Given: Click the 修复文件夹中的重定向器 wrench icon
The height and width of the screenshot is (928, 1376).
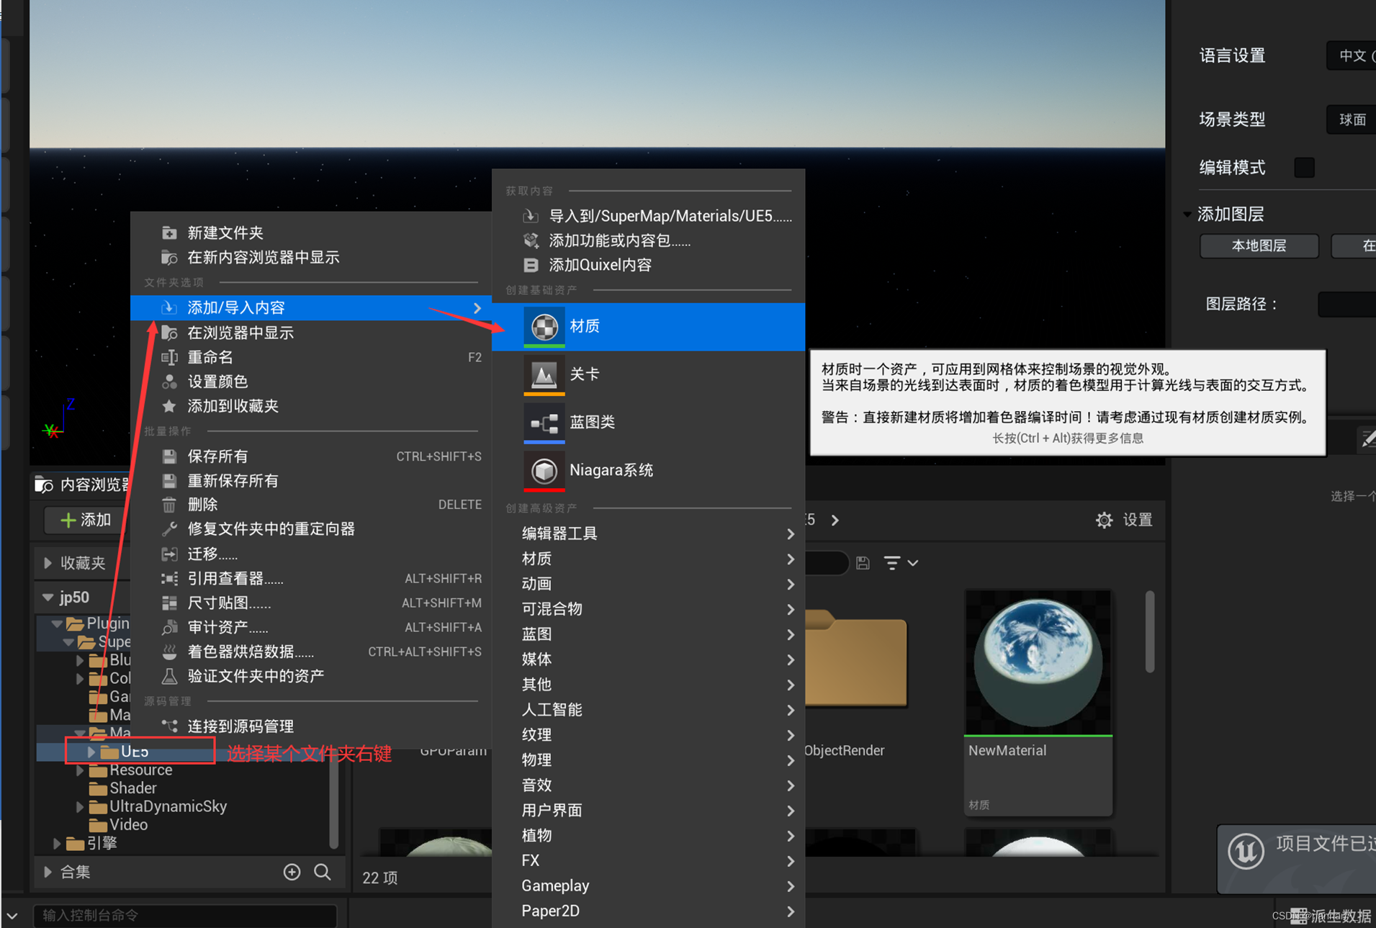Looking at the screenshot, I should (x=169, y=529).
